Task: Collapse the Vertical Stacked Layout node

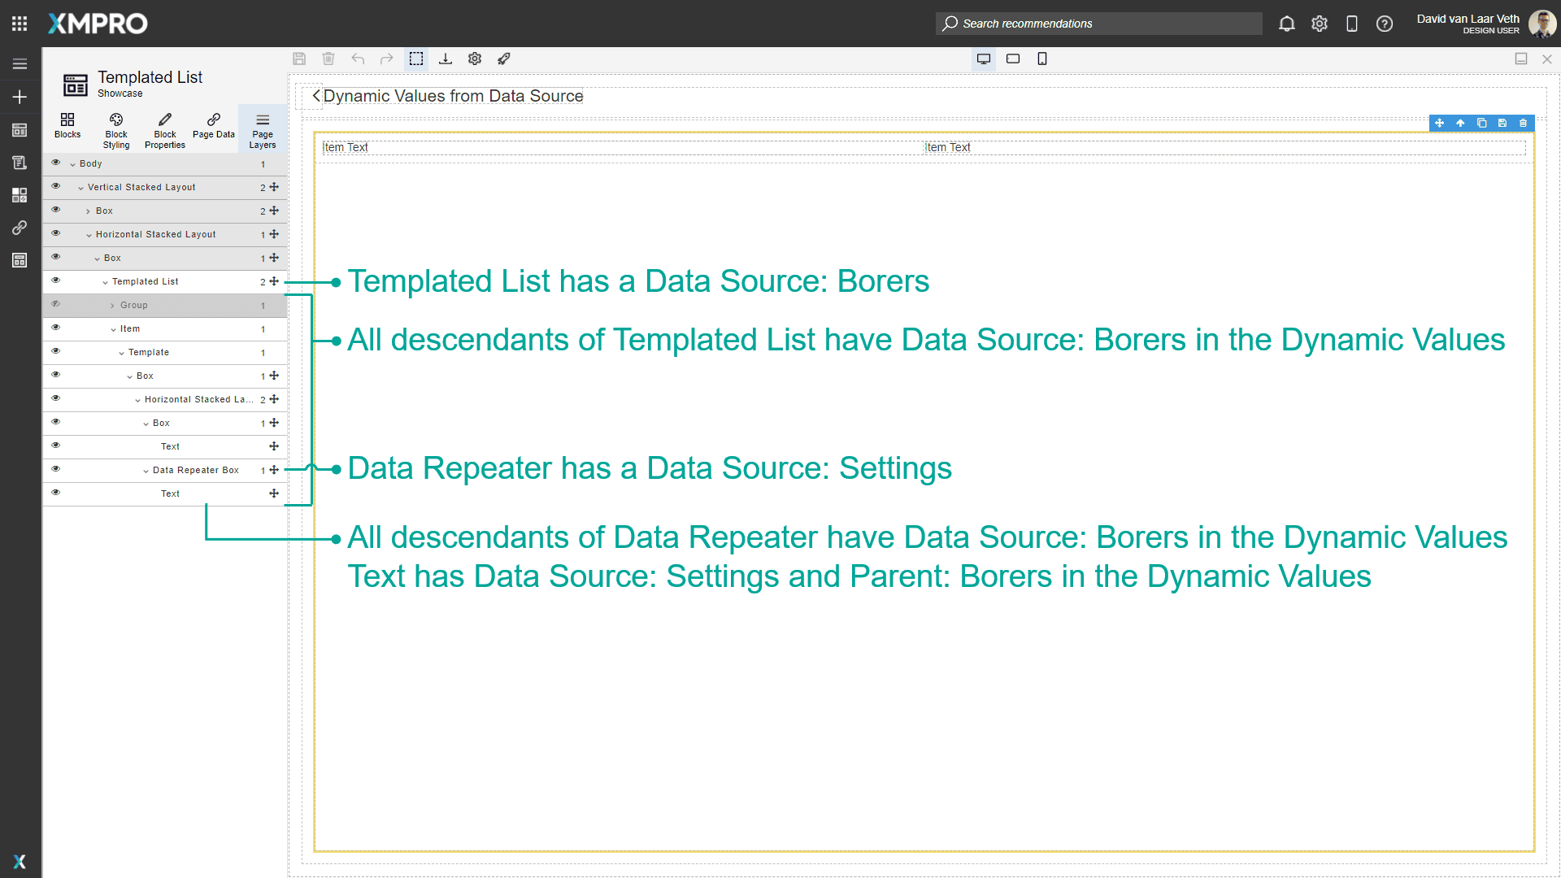Action: click(80, 188)
